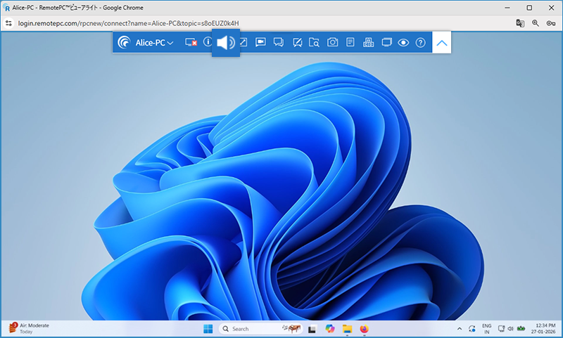Click the site settings icon in the address bar
The image size is (563, 338).
(x=8, y=23)
